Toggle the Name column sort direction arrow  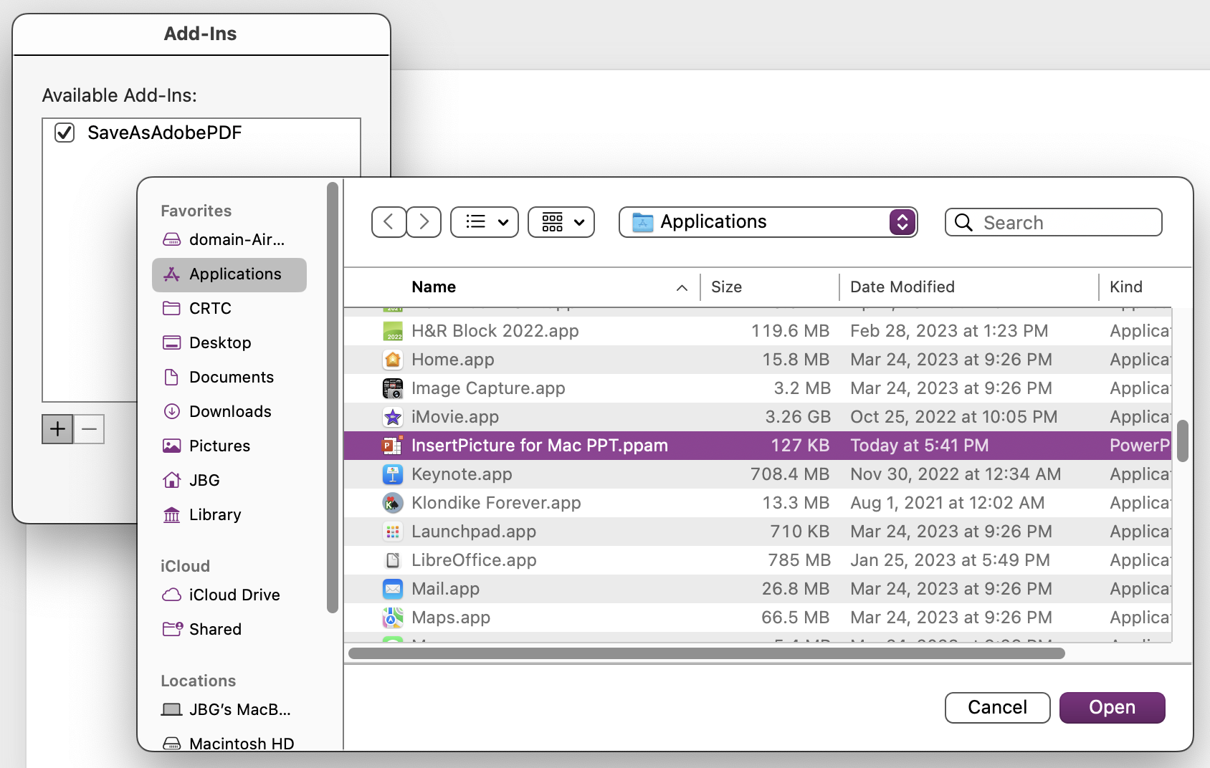(682, 288)
